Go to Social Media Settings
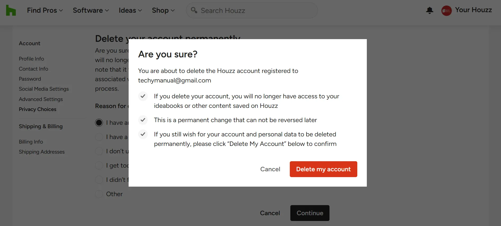Viewport: 501px width, 226px height. pyautogui.click(x=44, y=89)
